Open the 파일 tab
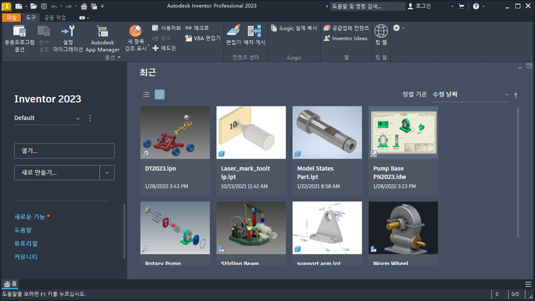535x301 pixels. coord(11,18)
